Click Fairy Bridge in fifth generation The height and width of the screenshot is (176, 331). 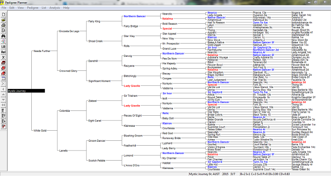click(x=131, y=26)
